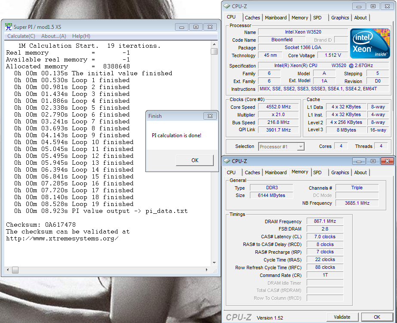Maximize the Super PI window

196,27
